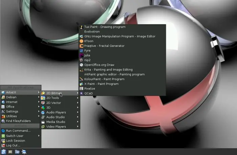Screen dimensions: 237x155
Task: Launch Evolvotron from the list
Action: point(122,32)
